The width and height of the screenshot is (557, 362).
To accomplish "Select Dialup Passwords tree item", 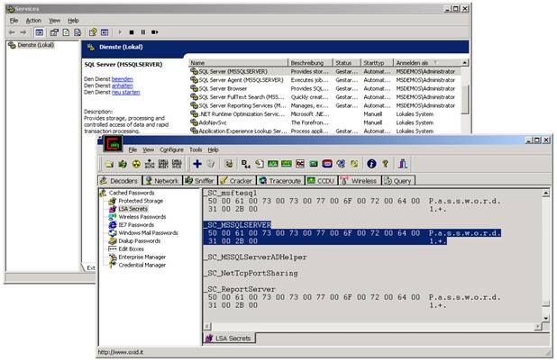I will [139, 241].
